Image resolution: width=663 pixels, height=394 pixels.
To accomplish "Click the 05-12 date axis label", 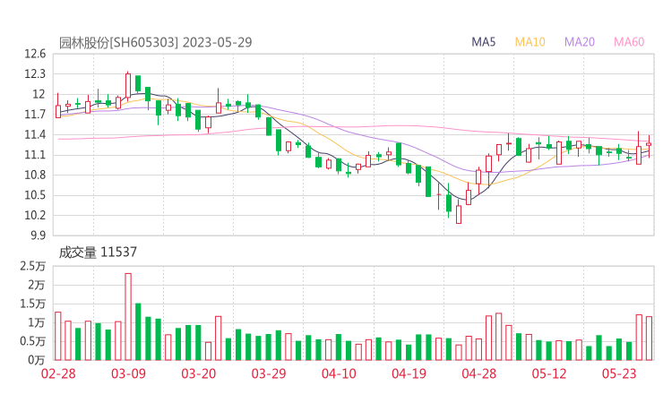I will [549, 373].
